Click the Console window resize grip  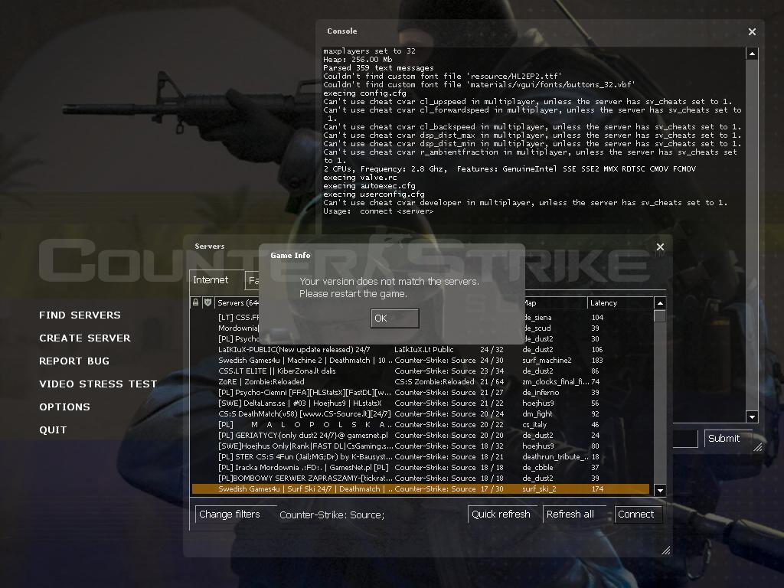pyautogui.click(x=757, y=446)
